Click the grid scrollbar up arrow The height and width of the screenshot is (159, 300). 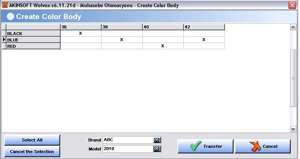[293, 27]
